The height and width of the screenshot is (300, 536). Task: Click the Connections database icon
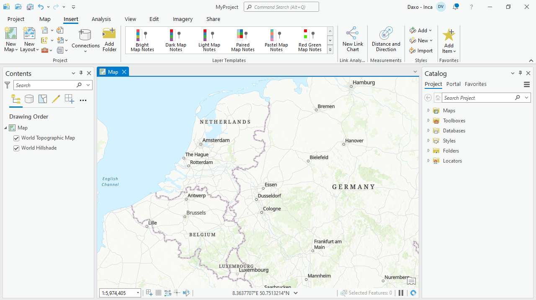pos(85,35)
